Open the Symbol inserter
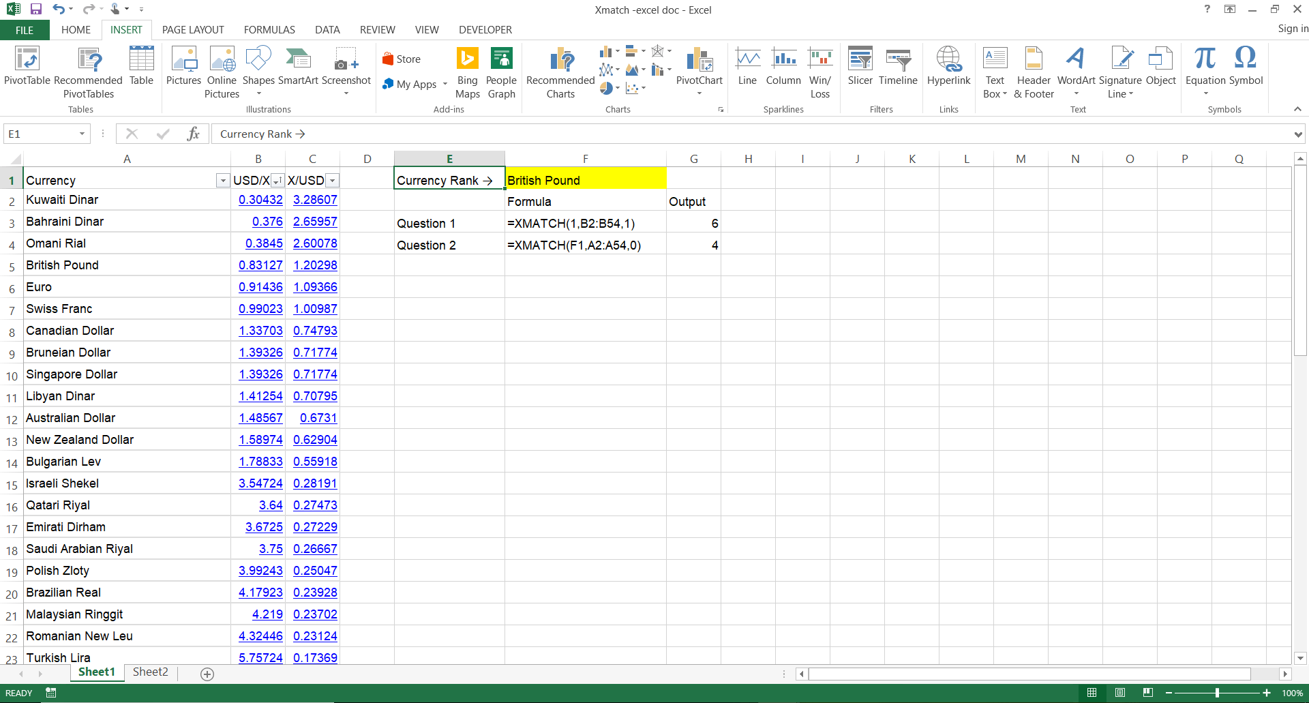 click(1246, 68)
